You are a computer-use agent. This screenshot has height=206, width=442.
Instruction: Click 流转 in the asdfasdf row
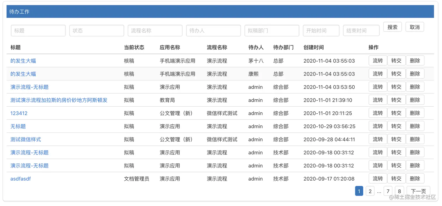378,179
